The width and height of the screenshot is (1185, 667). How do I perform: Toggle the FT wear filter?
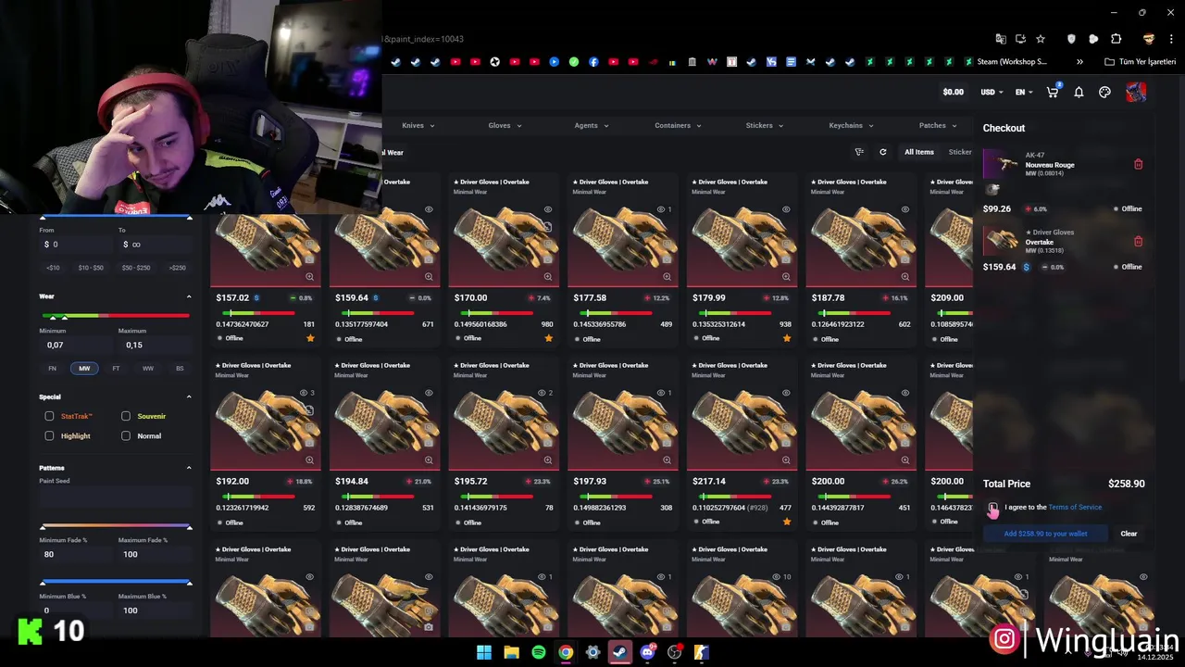[x=116, y=368]
